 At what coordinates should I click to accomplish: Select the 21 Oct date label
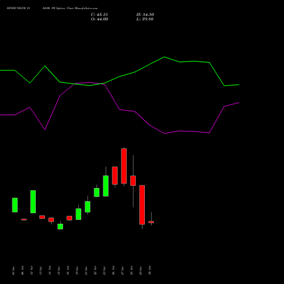86,270
